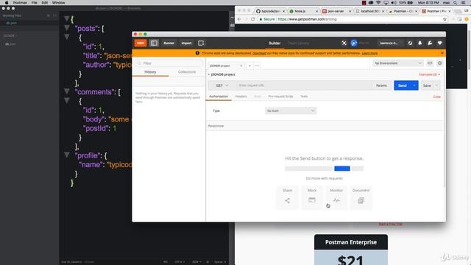The image size is (471, 265).
Task: Click the Chrome reload icon
Action: (253, 19)
